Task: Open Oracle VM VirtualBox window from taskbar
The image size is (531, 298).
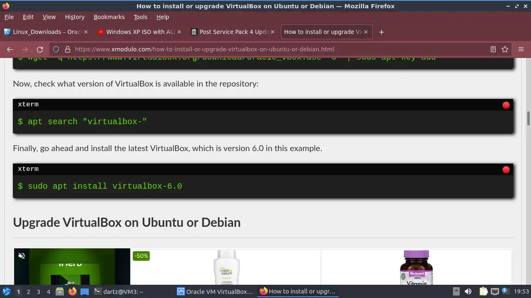Action: click(215, 291)
